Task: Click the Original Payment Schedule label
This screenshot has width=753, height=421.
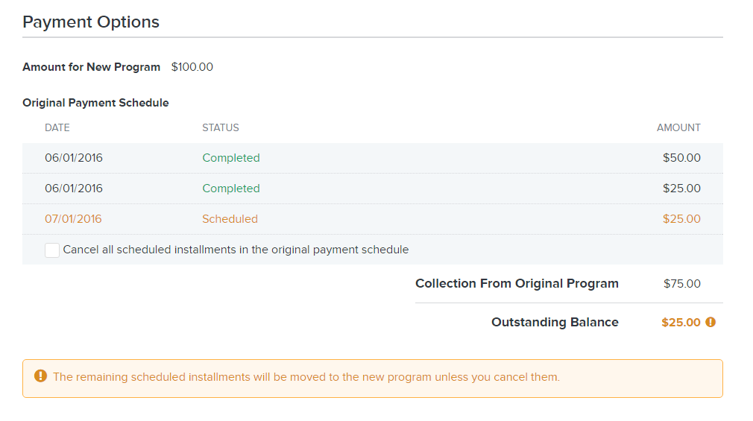Action: 95,103
